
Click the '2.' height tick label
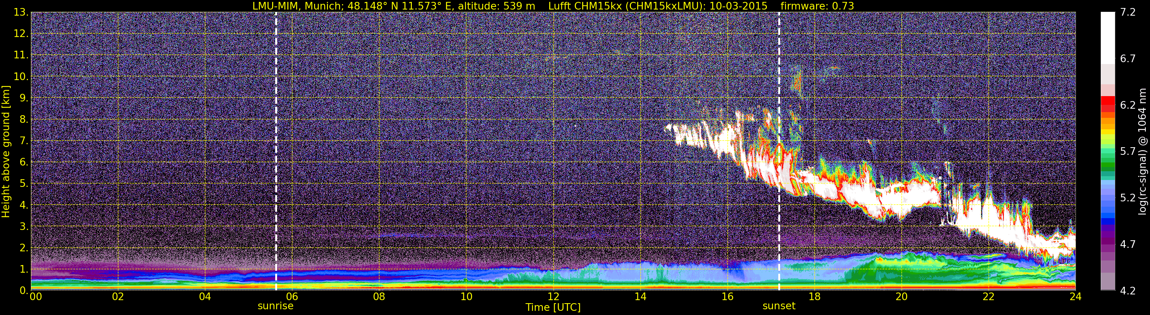[x=24, y=248]
